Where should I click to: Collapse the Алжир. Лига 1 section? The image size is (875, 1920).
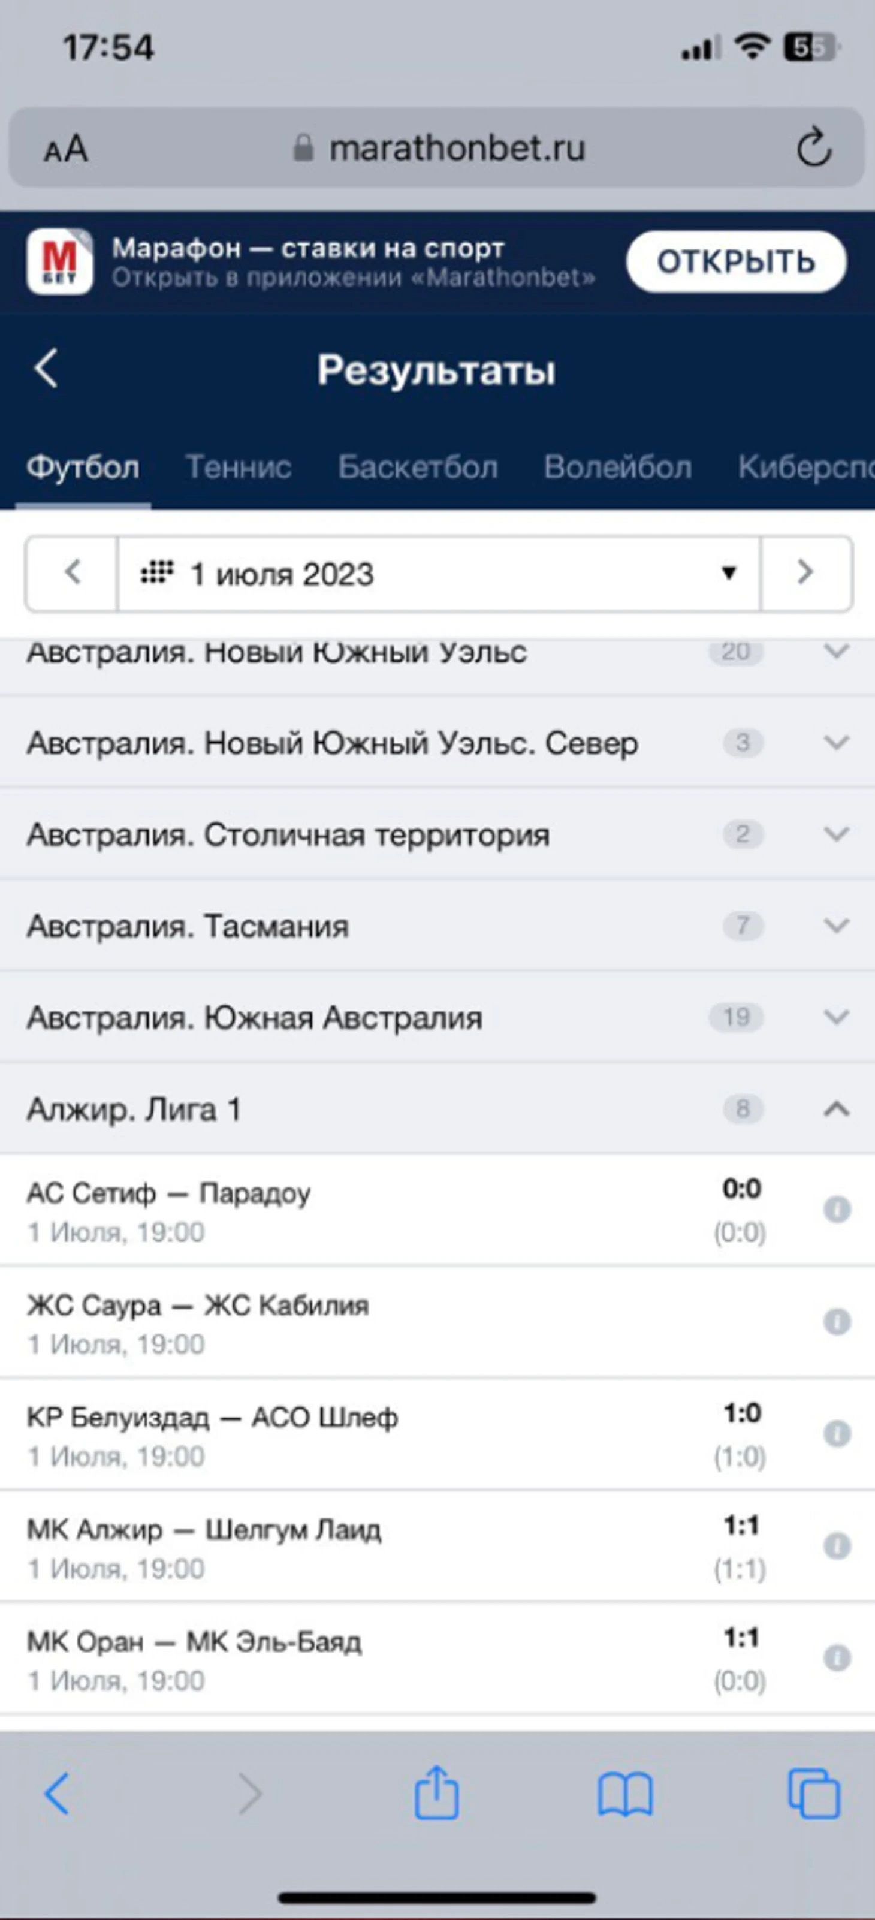(836, 1109)
